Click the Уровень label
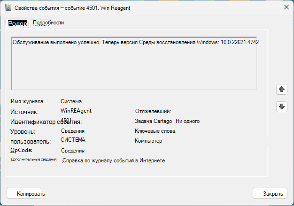The height and width of the screenshot is (206, 294). (x=23, y=132)
